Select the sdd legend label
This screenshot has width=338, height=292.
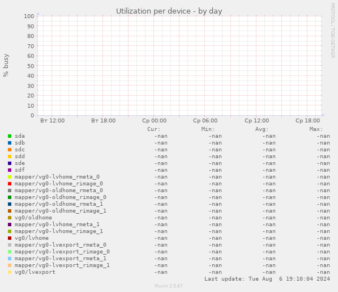[x=20, y=156]
